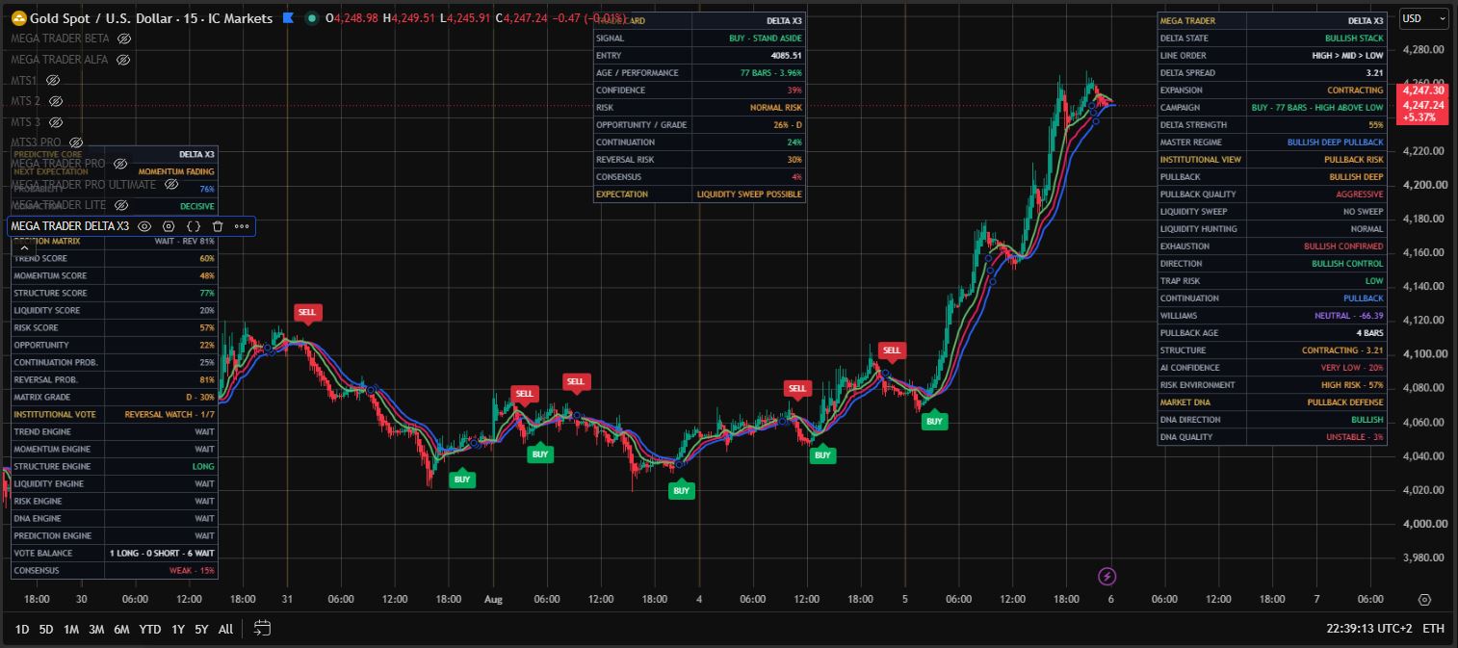This screenshot has width=1458, height=648.
Task: Show the MEGA TRADER BETA indicator
Action: (x=124, y=39)
